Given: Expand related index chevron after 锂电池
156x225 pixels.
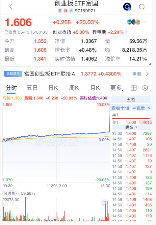Looking at the screenshot, I should point(126,32).
